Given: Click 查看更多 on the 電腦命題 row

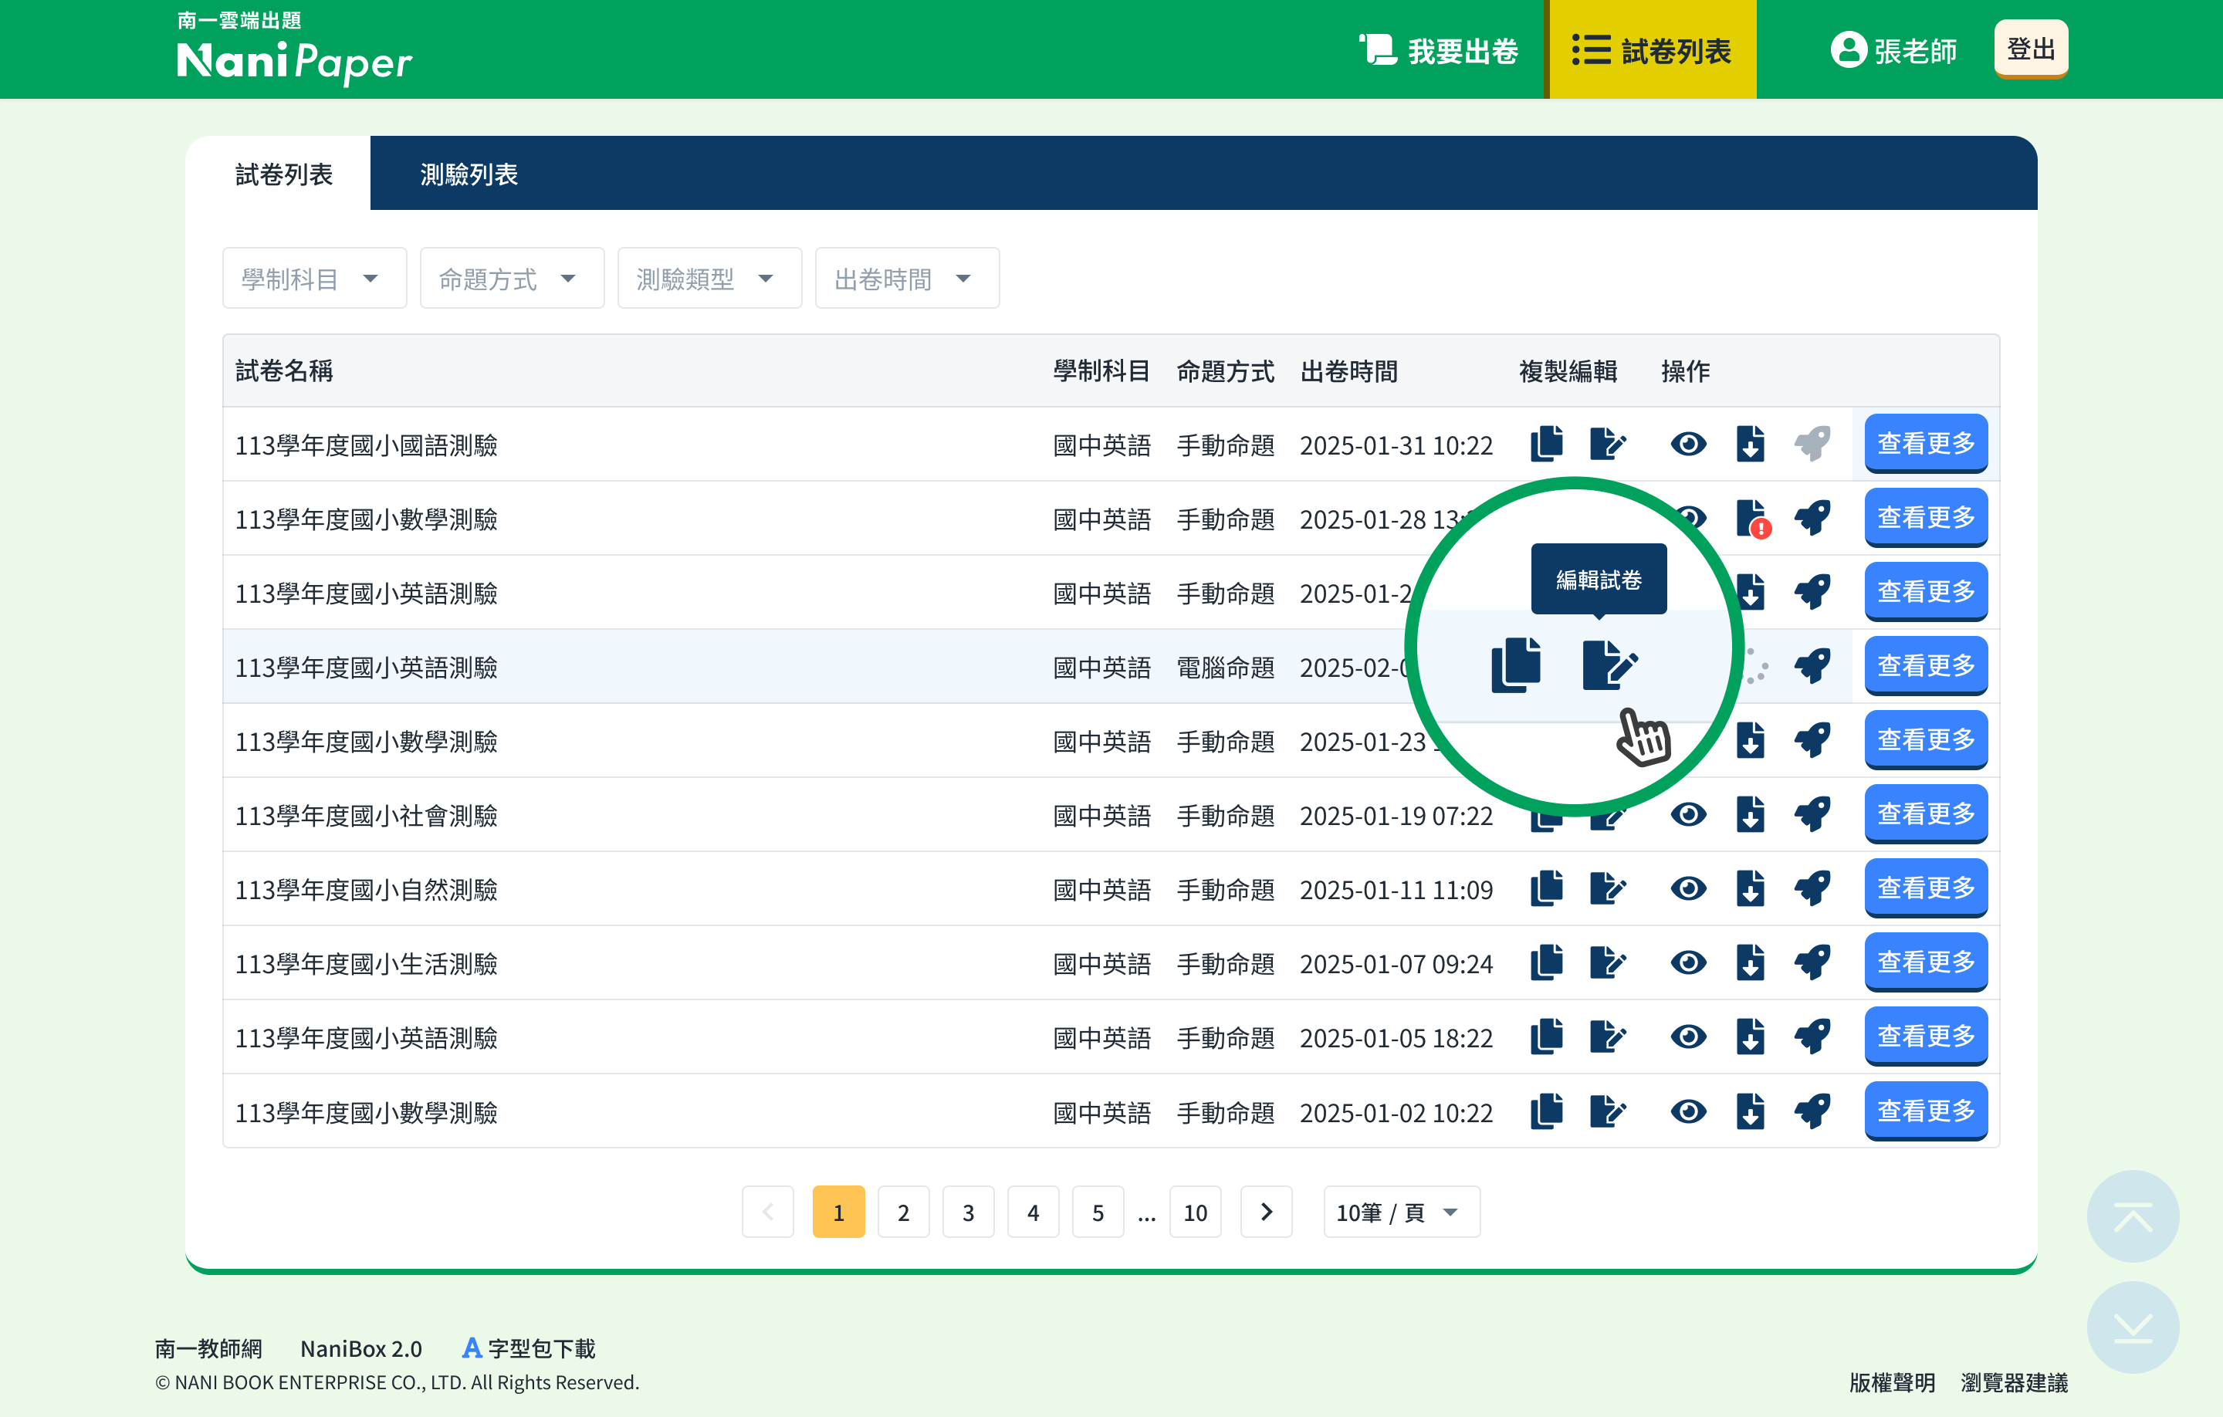Looking at the screenshot, I should [1926, 667].
